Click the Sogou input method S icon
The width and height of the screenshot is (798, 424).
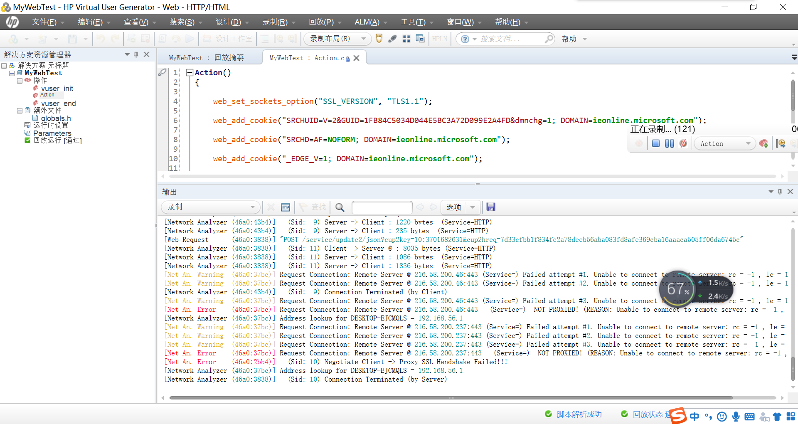click(x=678, y=416)
